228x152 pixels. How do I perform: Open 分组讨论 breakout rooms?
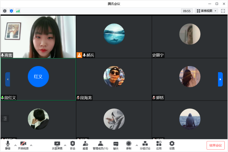(145, 145)
